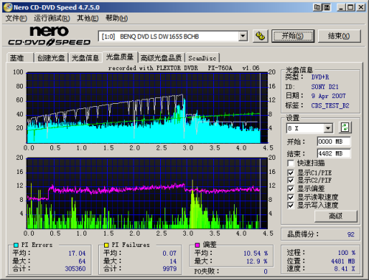The height and width of the screenshot is (280, 369).
Task: Click the disc type text DVD+R
Action: click(x=320, y=77)
